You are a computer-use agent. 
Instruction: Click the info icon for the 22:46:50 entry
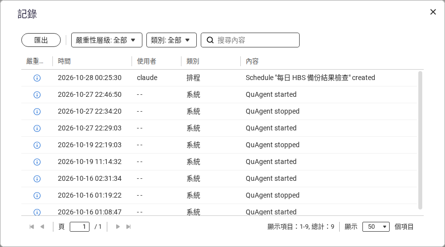point(37,95)
